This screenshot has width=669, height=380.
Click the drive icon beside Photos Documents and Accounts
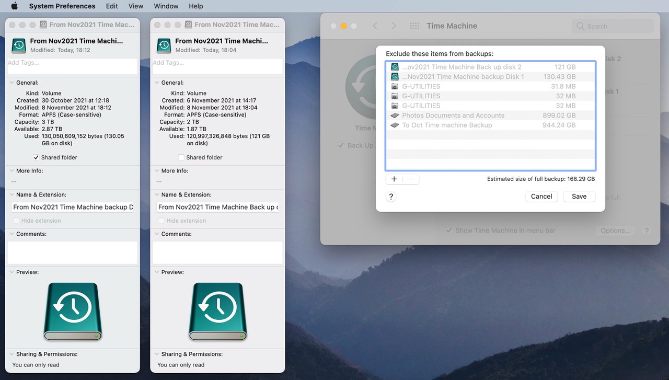pyautogui.click(x=395, y=116)
